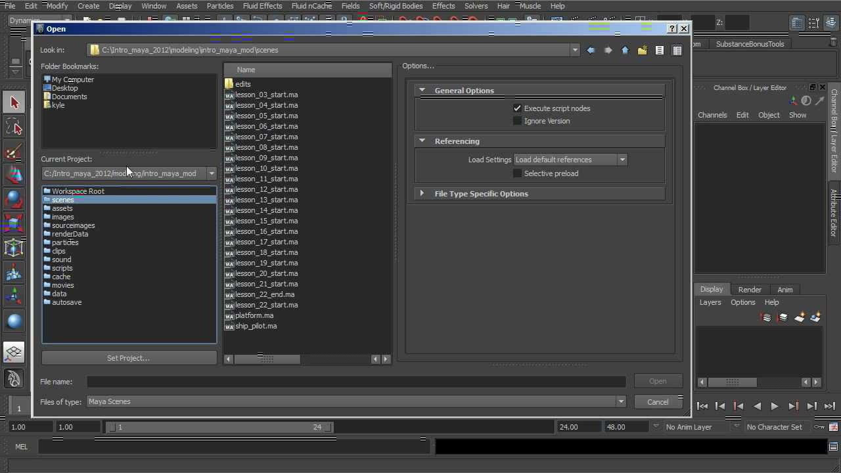Viewport: 841px width, 473px height.
Task: Go forward in Open dialog navigation
Action: [x=608, y=50]
